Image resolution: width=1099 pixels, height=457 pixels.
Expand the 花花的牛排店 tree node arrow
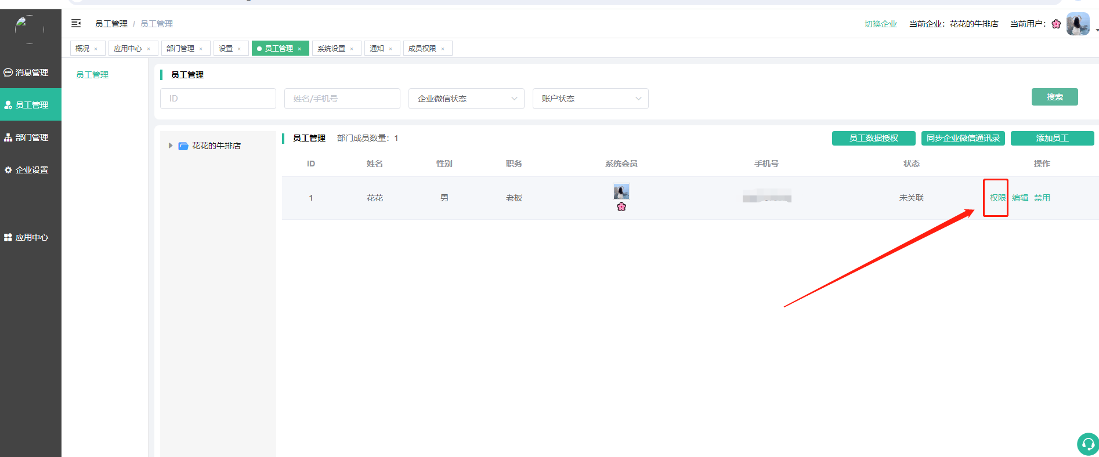coord(170,146)
